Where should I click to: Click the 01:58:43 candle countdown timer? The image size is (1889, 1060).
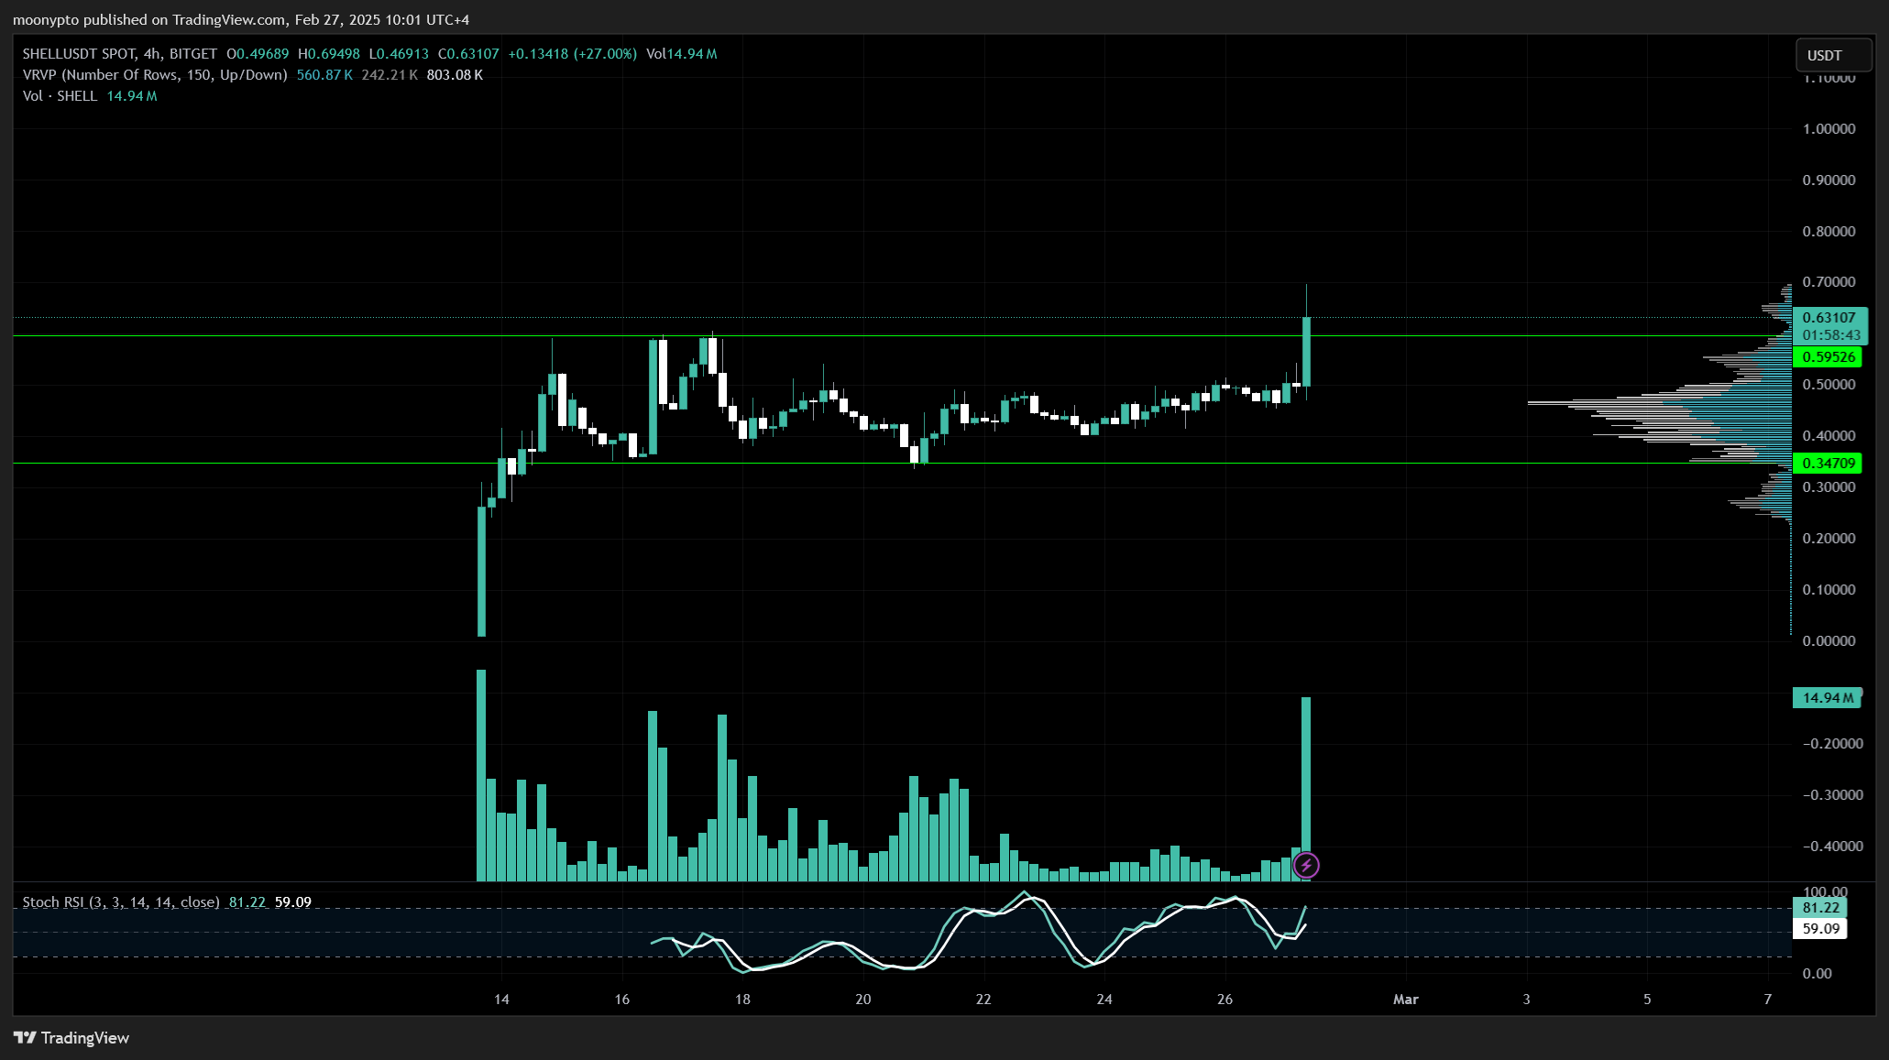[1831, 335]
